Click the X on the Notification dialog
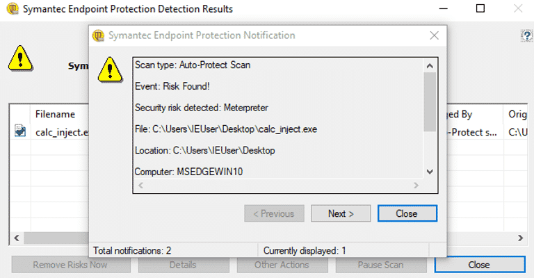The height and width of the screenshot is (278, 534). coord(434,35)
